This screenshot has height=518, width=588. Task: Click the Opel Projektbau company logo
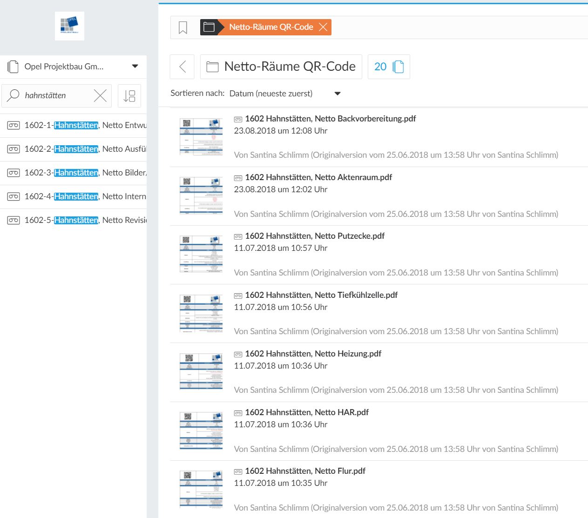[69, 26]
